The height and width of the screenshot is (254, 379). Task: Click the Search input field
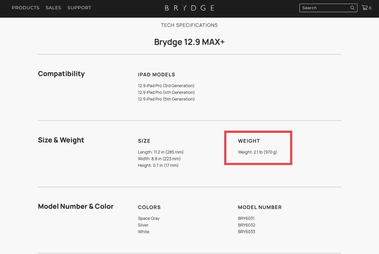pos(324,8)
